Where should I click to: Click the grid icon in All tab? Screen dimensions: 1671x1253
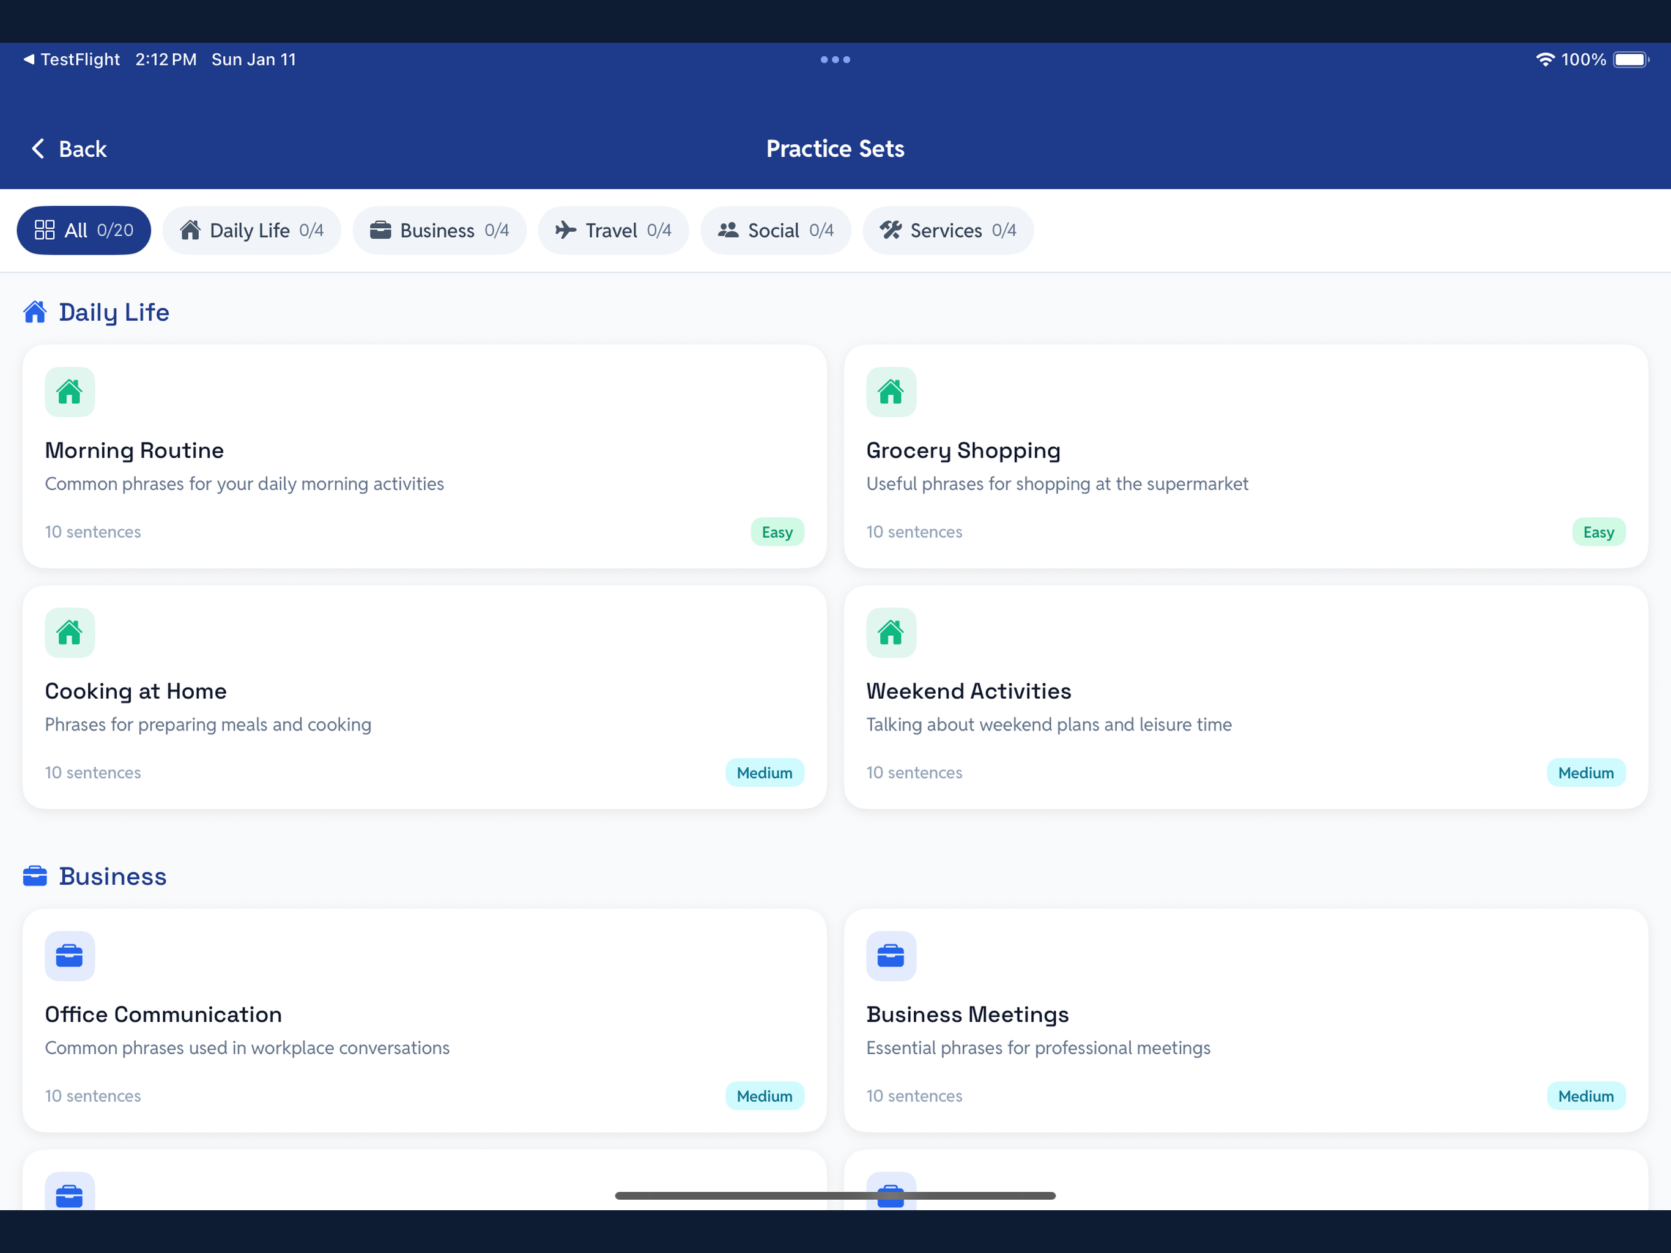pyautogui.click(x=45, y=230)
